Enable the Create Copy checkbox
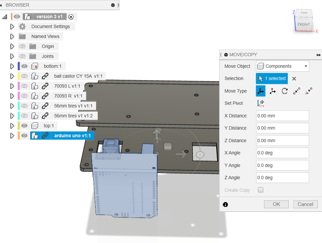The image size is (322, 243). 261,190
